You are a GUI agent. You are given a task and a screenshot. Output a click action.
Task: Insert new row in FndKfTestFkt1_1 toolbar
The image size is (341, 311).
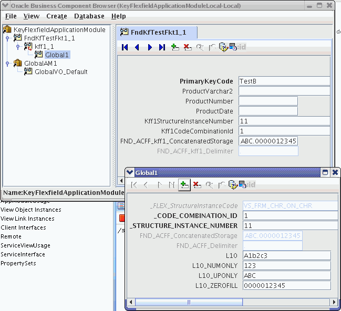tap(175, 47)
